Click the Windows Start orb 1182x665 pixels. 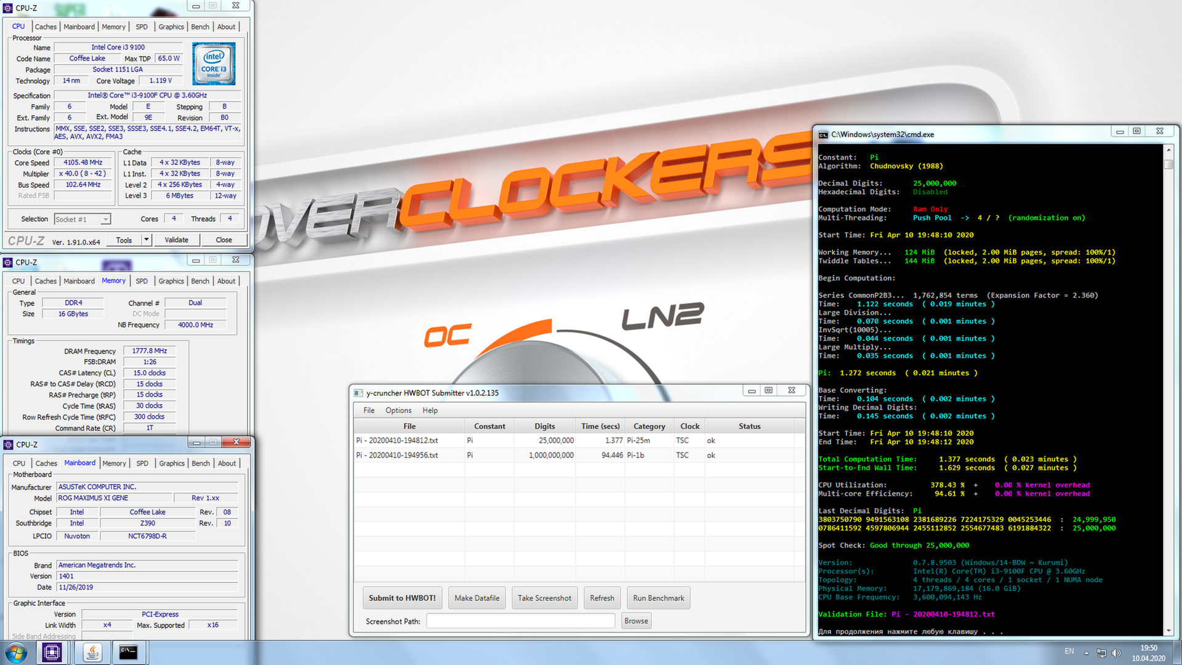pyautogui.click(x=17, y=653)
